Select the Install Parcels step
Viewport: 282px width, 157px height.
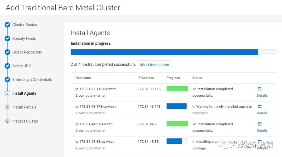pyautogui.click(x=24, y=107)
